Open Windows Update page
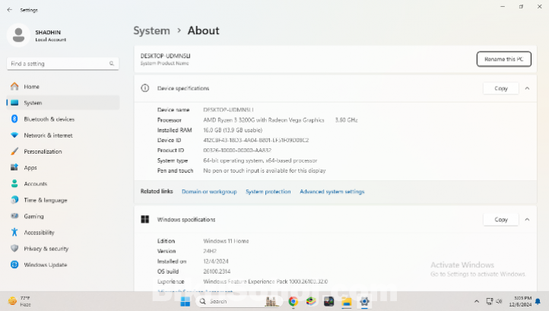 click(x=63, y=265)
